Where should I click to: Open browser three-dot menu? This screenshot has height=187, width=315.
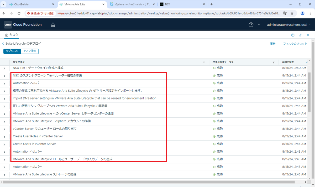pyautogui.click(x=310, y=13)
